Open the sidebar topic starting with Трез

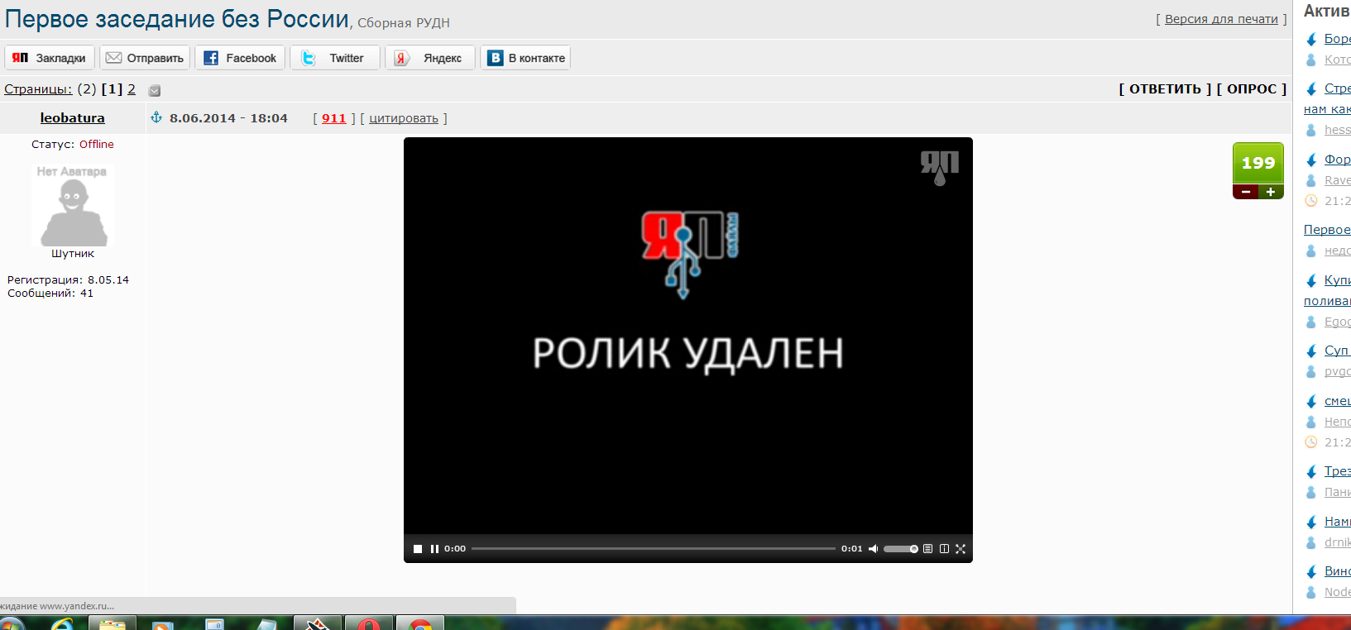(1337, 471)
